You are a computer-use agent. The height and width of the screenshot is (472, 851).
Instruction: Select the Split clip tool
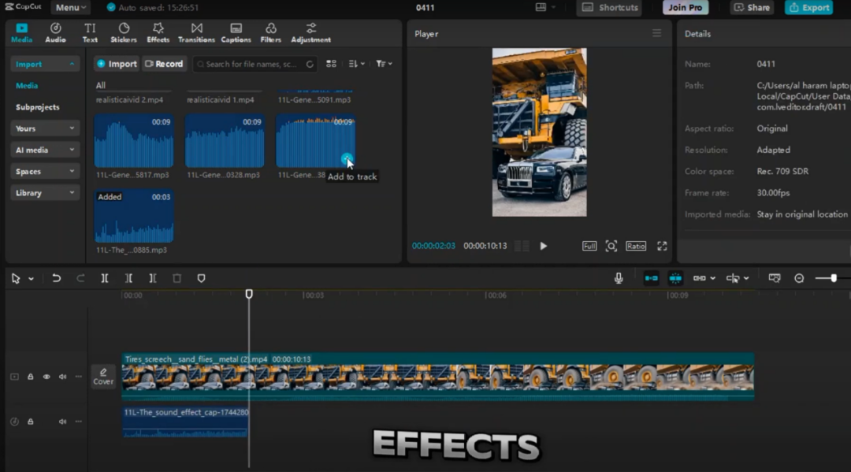tap(105, 278)
